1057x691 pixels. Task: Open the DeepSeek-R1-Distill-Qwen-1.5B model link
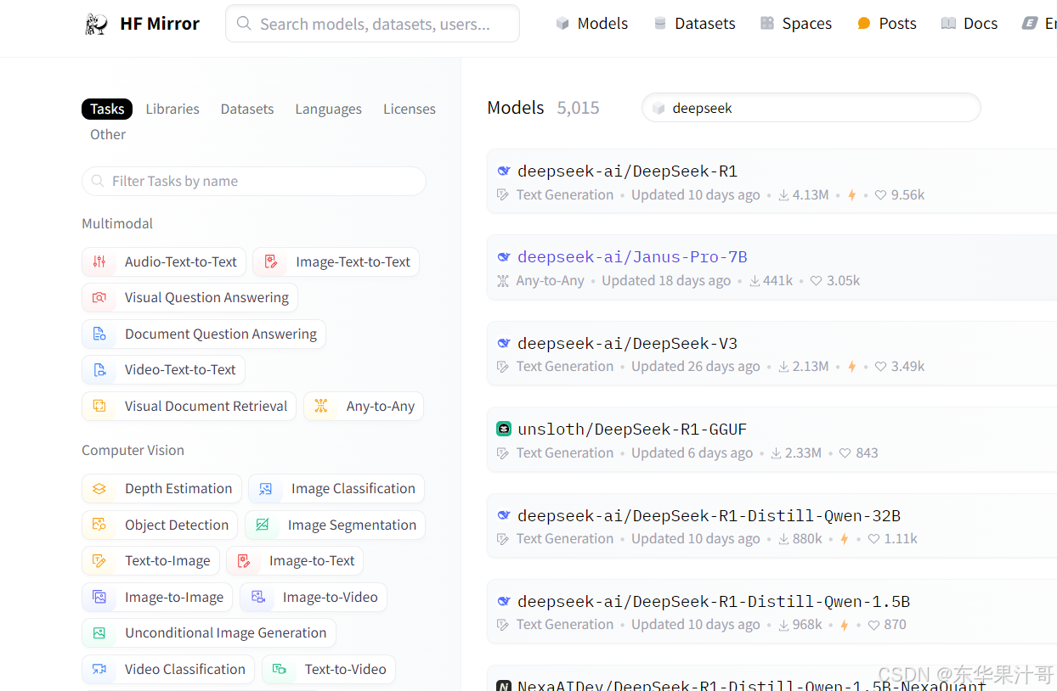(714, 601)
